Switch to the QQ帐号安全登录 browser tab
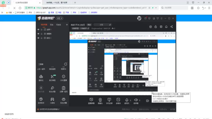Screen dimensions: 212x119 (26, 3)
